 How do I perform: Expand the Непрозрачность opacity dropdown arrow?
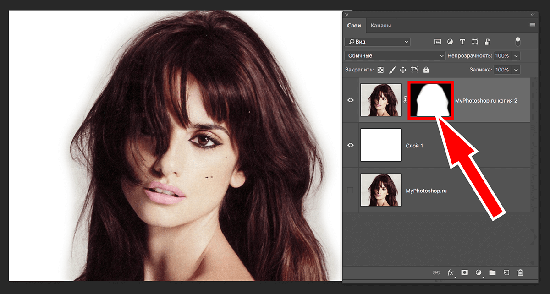pos(517,55)
